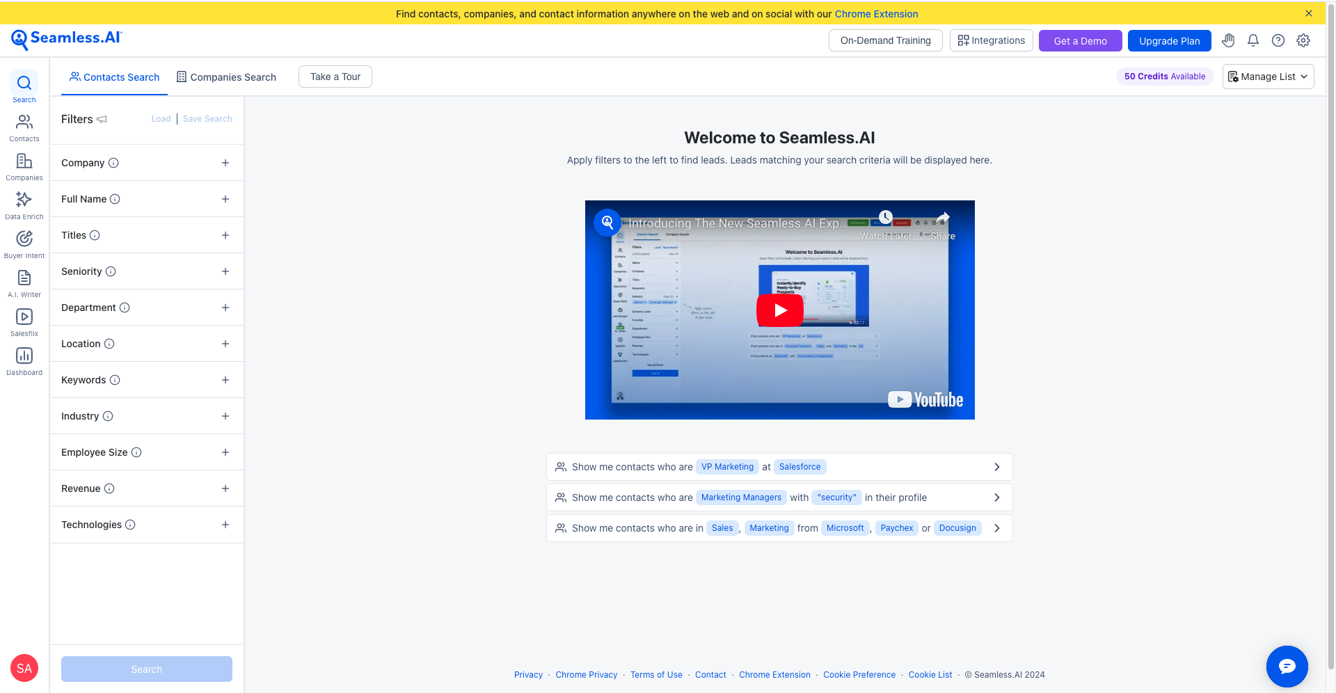Click the Keywords filter info icon
The image size is (1336, 693).
tap(115, 380)
